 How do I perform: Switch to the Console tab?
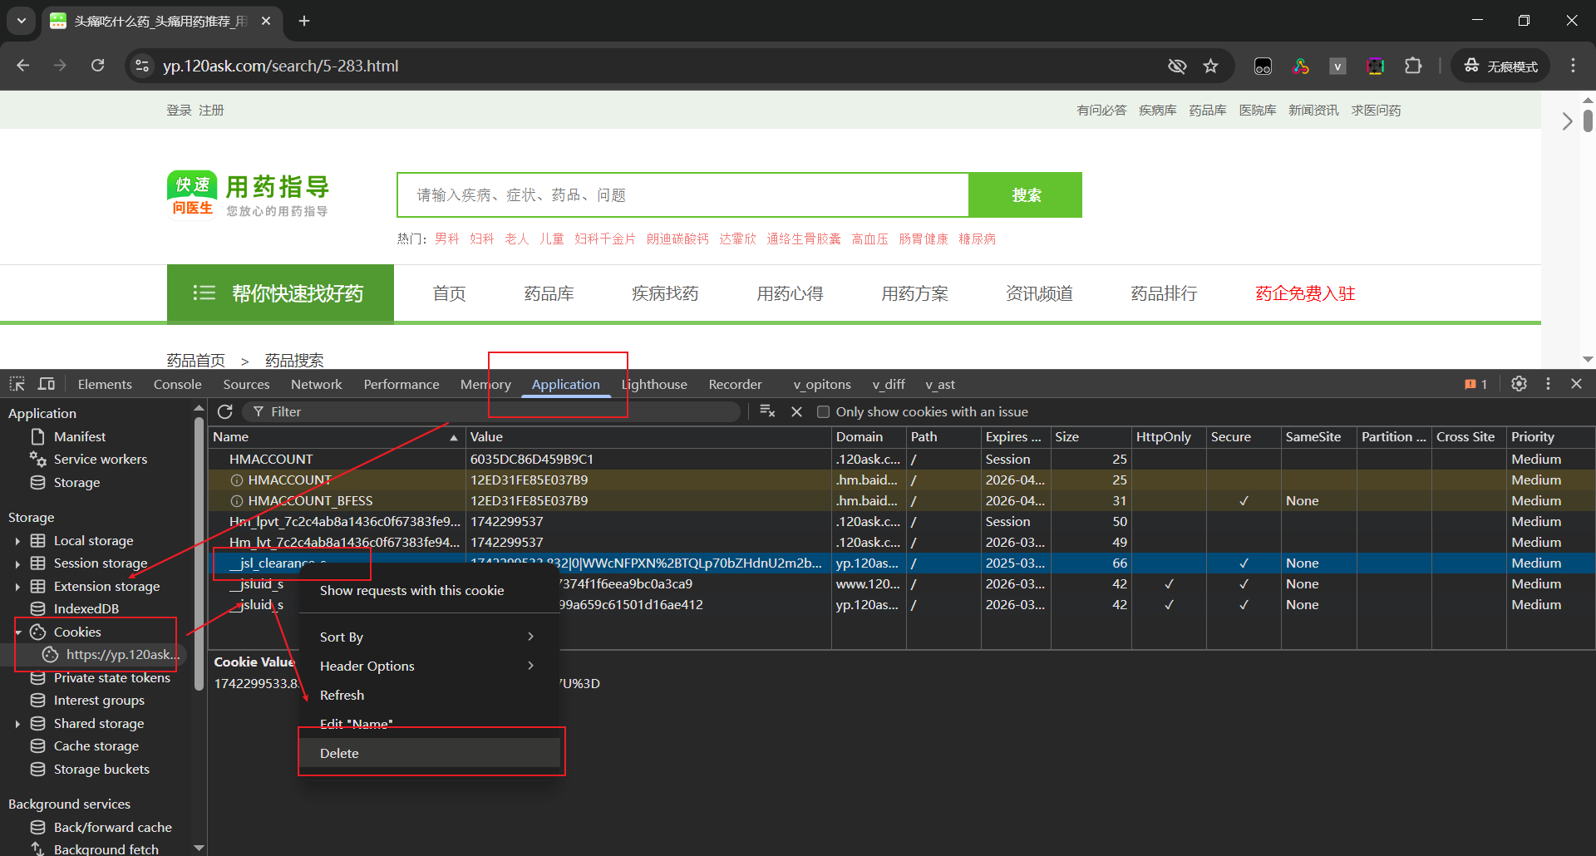click(177, 384)
